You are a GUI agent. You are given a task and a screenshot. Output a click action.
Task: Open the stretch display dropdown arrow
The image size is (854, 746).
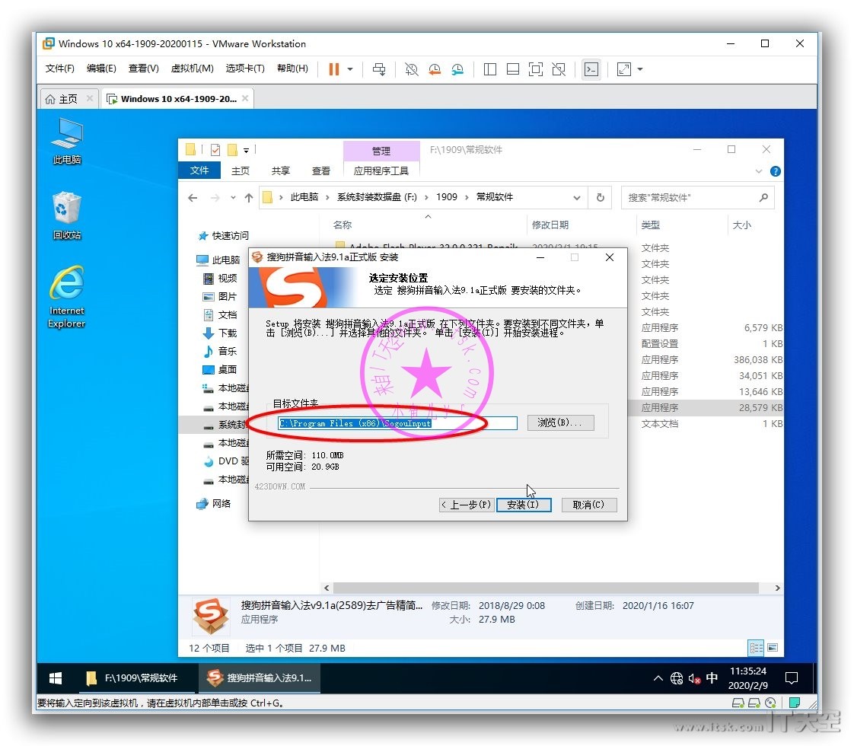tap(640, 69)
